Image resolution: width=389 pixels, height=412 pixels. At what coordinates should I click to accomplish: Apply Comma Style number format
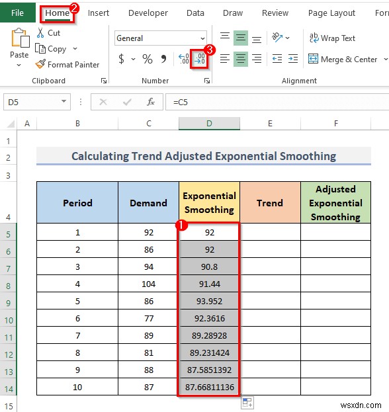click(x=163, y=59)
